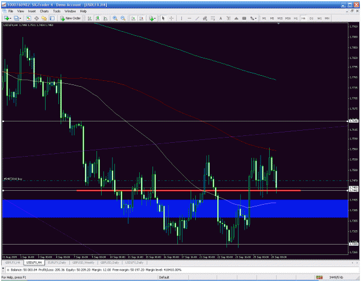This screenshot has width=361, height=281.
Task: Select the Text tool marked A
Action: [221, 18]
